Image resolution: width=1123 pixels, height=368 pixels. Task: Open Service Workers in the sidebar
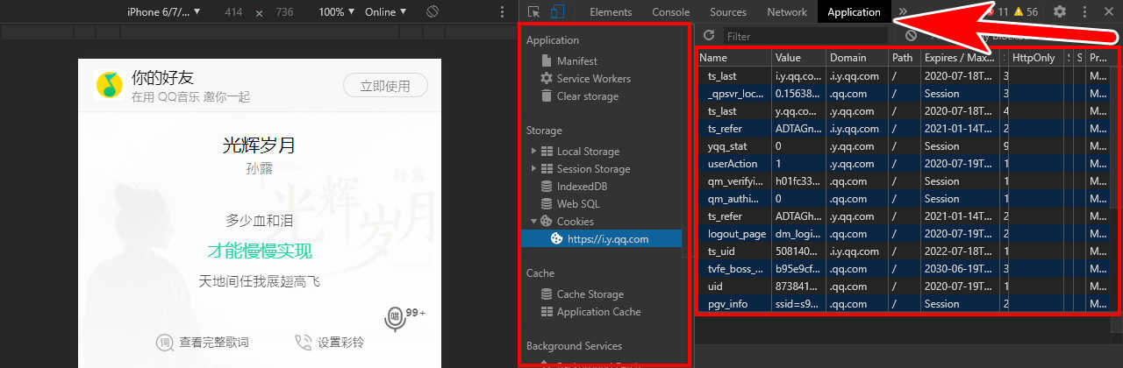click(x=593, y=79)
